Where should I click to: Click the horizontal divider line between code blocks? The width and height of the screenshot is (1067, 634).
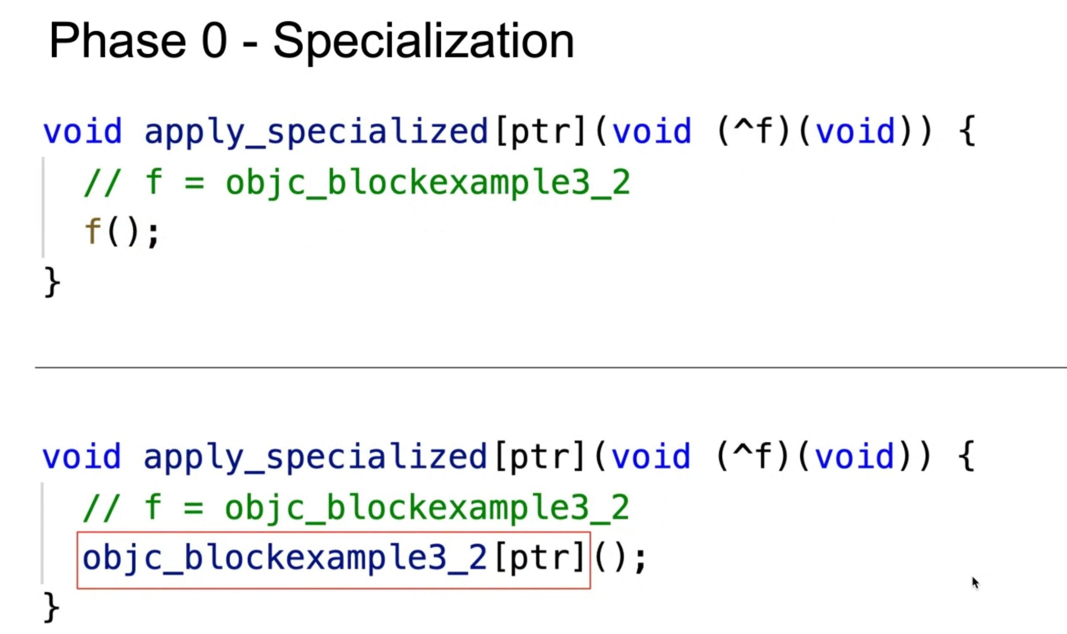pos(551,367)
